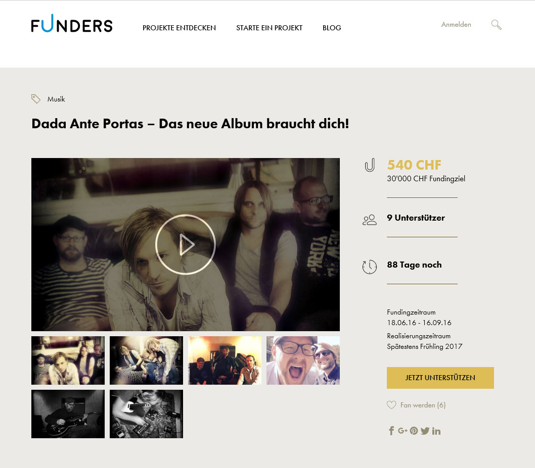Share on LinkedIn icon
This screenshot has height=468, width=535.
436,431
